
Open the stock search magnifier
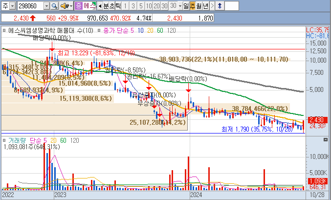54,6
